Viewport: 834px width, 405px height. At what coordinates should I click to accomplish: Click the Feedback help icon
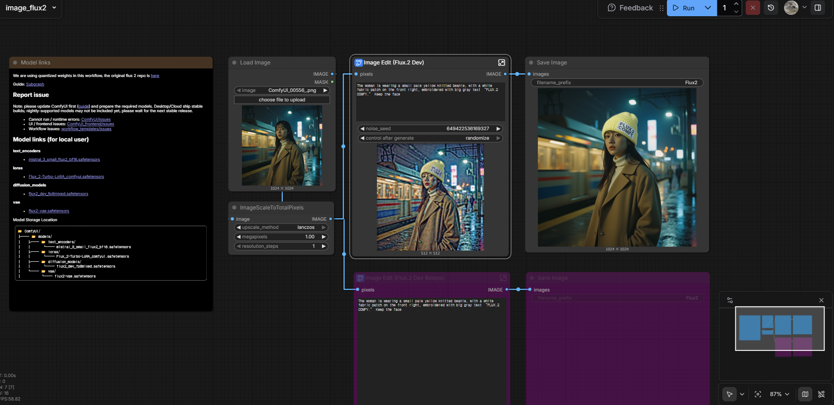(x=611, y=8)
